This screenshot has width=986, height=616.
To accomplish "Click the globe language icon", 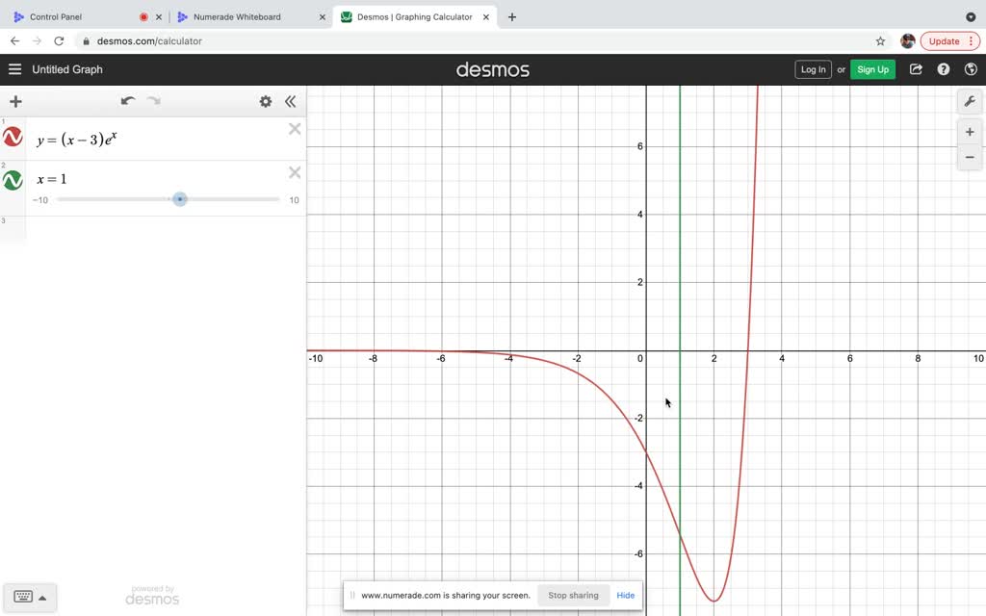I will [x=971, y=69].
